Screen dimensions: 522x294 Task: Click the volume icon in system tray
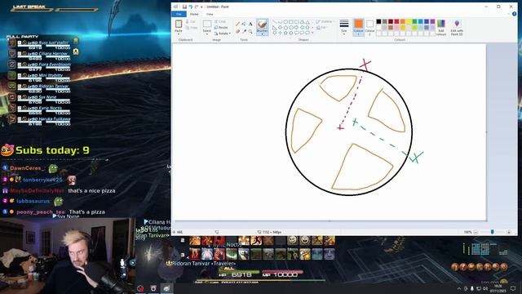coord(485,288)
